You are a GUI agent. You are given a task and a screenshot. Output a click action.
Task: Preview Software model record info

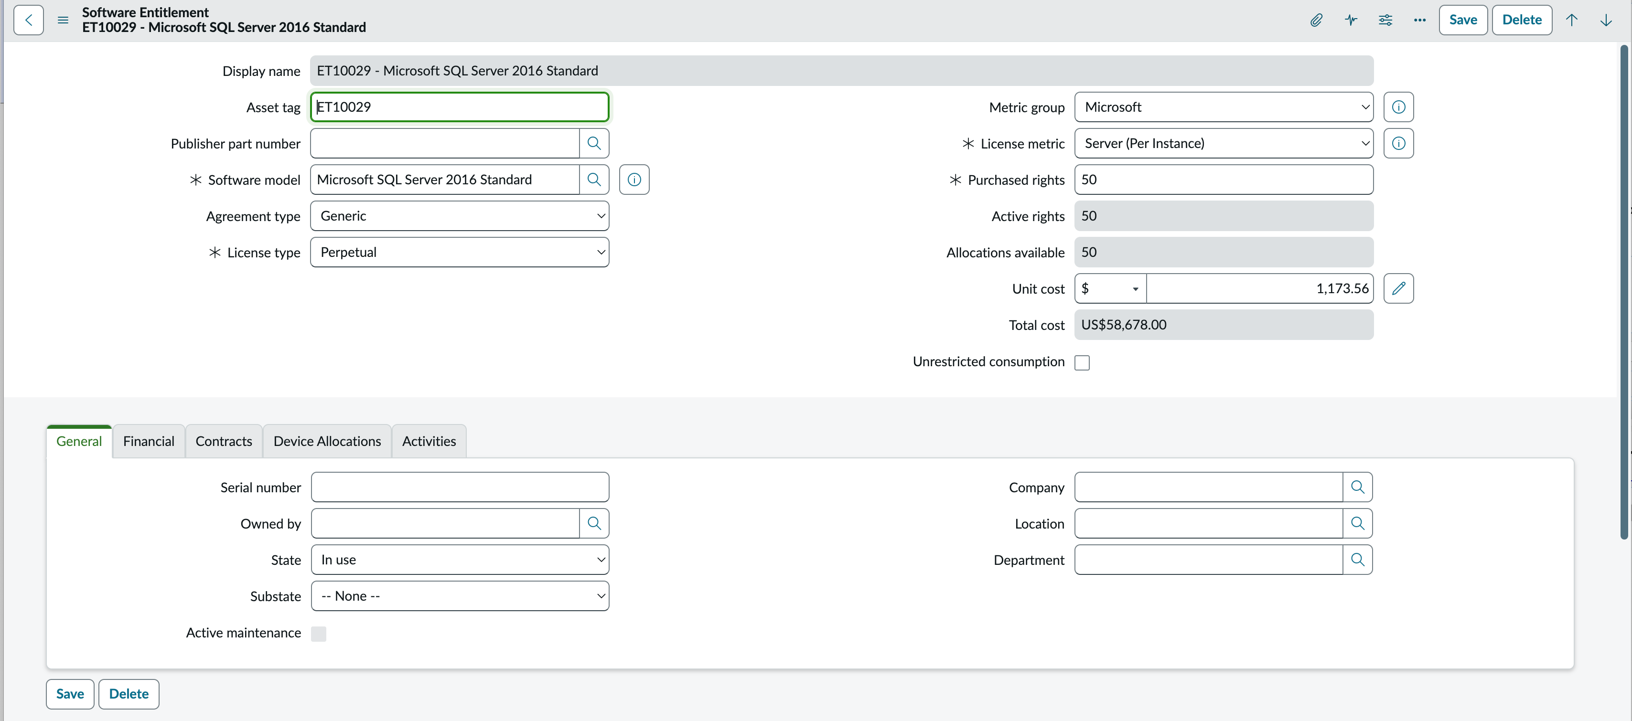634,180
